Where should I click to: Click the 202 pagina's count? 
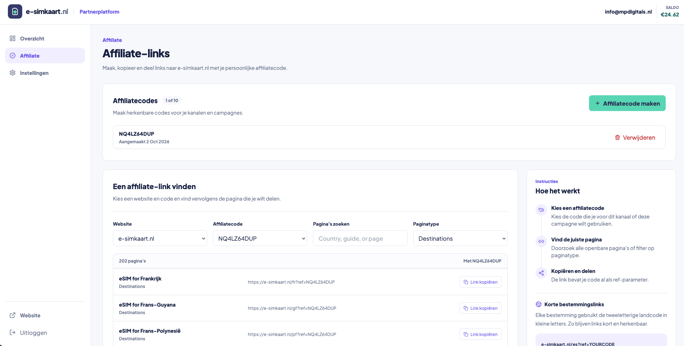(x=132, y=261)
